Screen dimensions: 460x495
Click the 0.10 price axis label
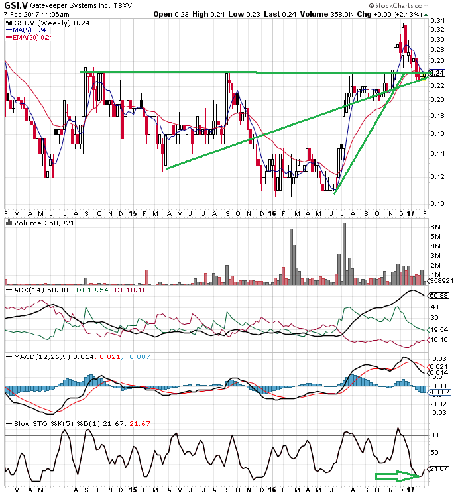[437, 203]
